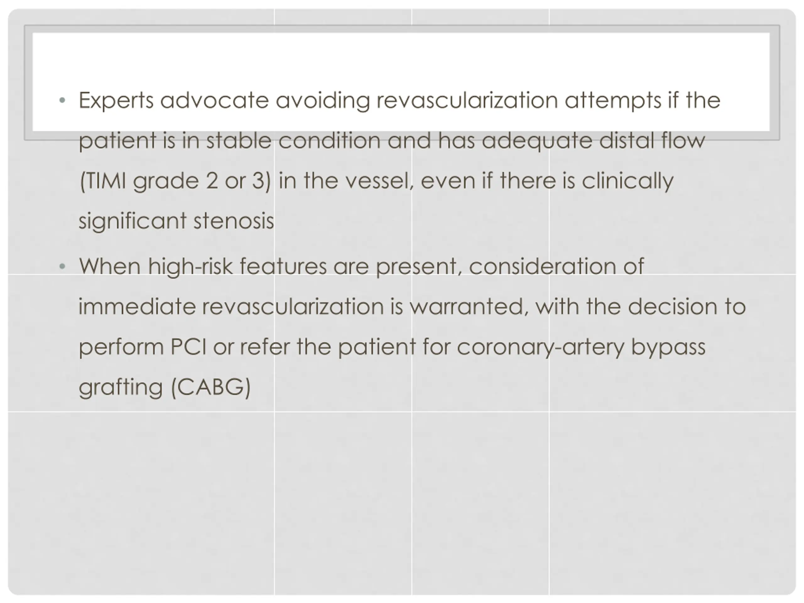Click the text "(TIMI grade 2 or 3)"

[x=175, y=181]
